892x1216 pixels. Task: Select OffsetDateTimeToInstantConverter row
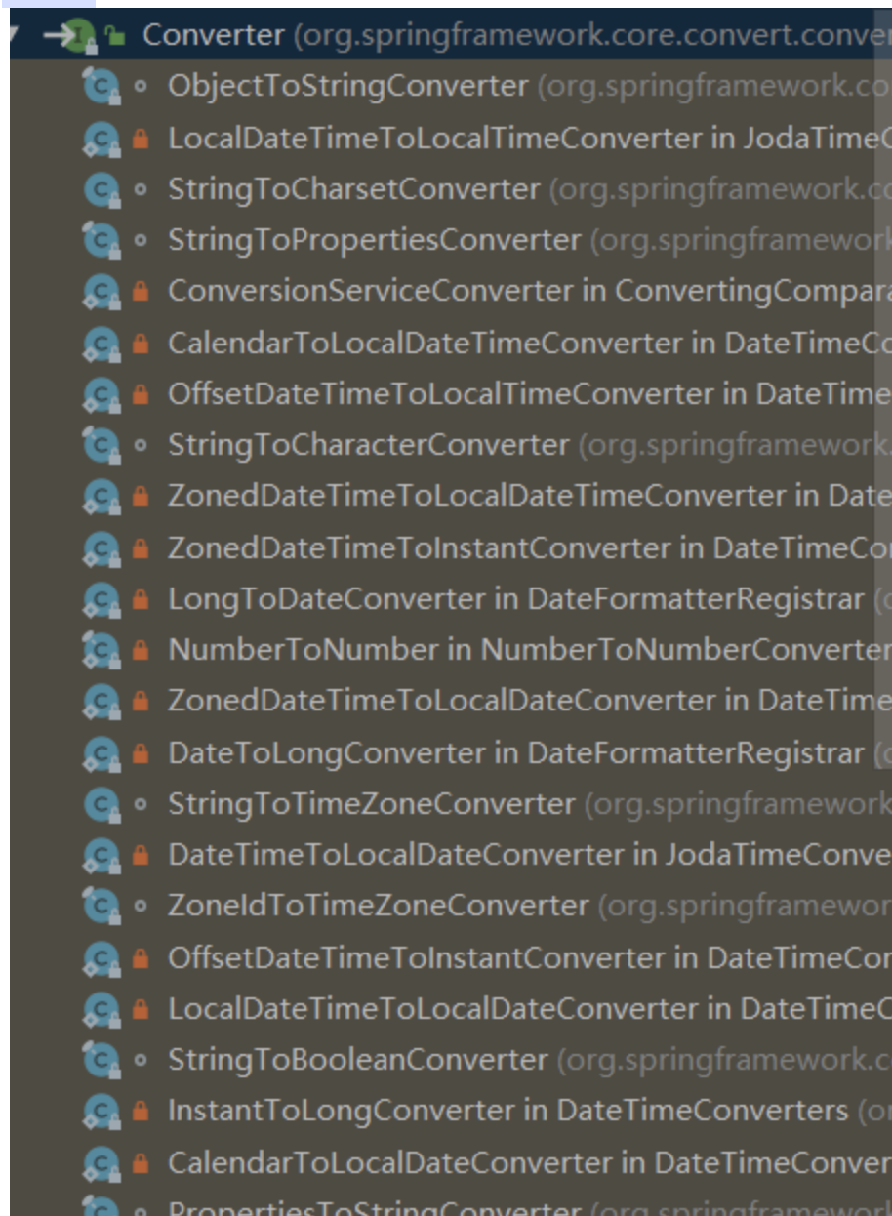click(x=529, y=957)
